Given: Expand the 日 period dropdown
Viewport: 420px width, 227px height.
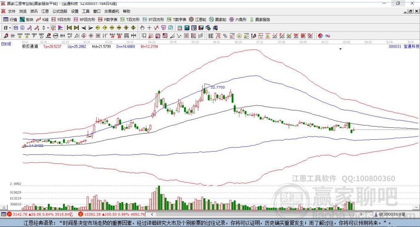Looking at the screenshot, I should (x=10, y=28).
